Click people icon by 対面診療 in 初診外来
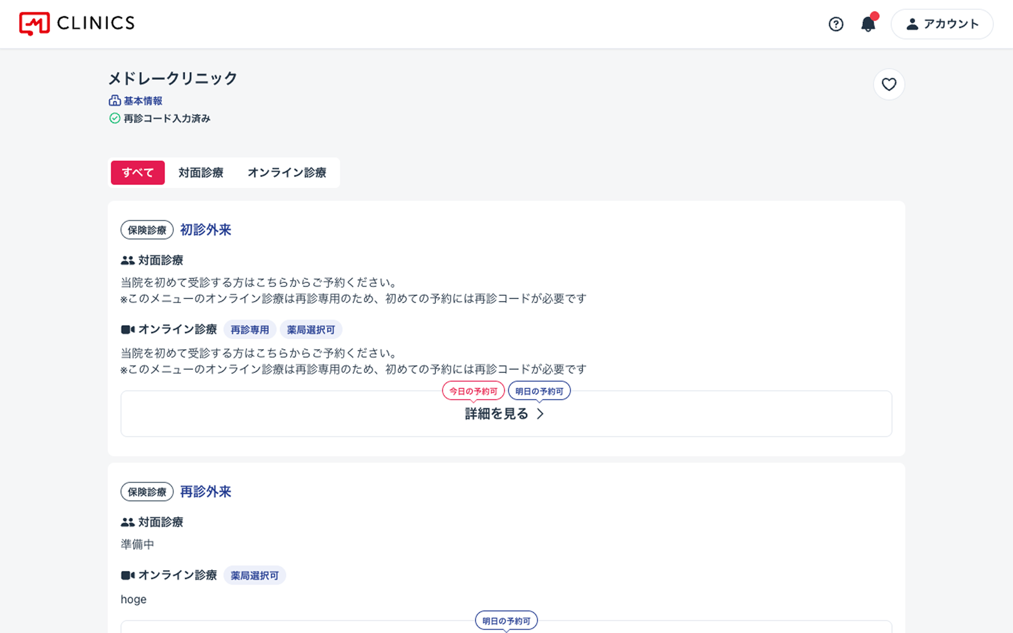The width and height of the screenshot is (1013, 633). coord(127,260)
